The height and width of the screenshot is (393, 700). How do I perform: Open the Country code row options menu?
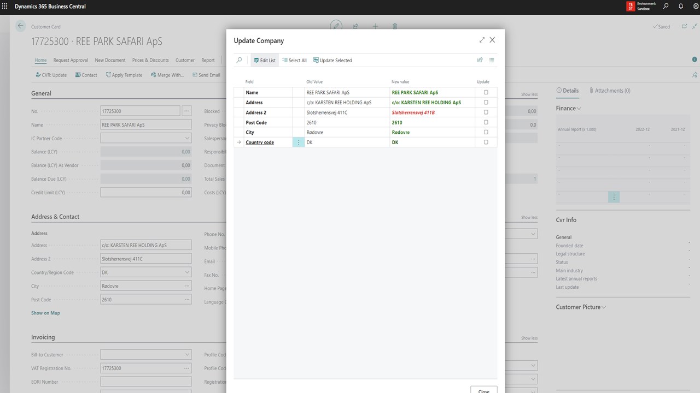tap(299, 142)
